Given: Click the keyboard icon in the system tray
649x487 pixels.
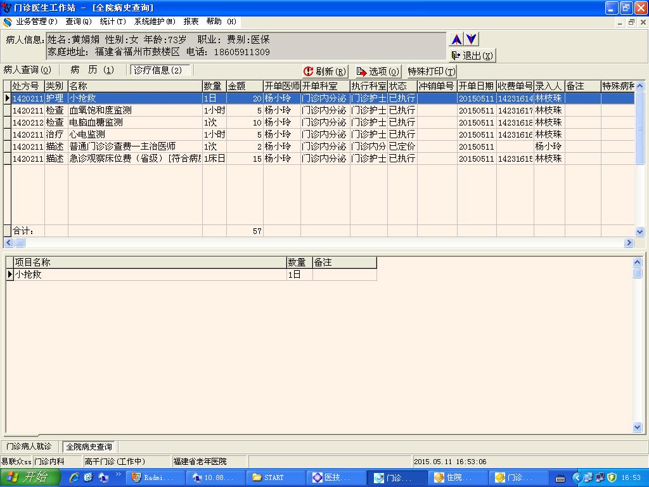Looking at the screenshot, I should [x=560, y=478].
